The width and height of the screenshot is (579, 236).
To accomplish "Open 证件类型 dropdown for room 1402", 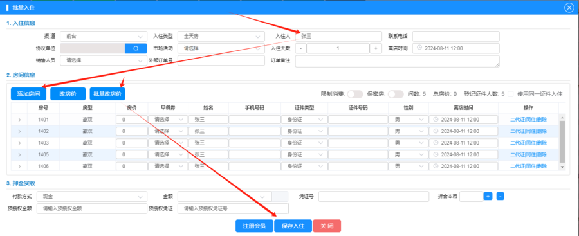I will [x=304, y=131].
